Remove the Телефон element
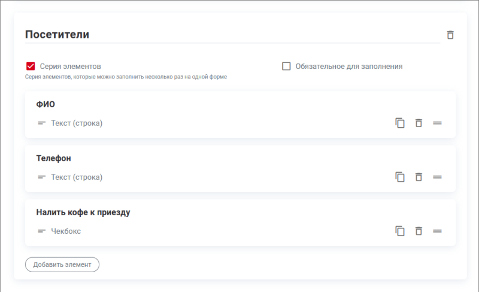This screenshot has height=292, width=479. [x=419, y=177]
